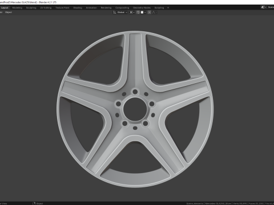This screenshot has width=274, height=205.
Task: Open the Geometry Nodes workspace tab
Action: point(142,8)
